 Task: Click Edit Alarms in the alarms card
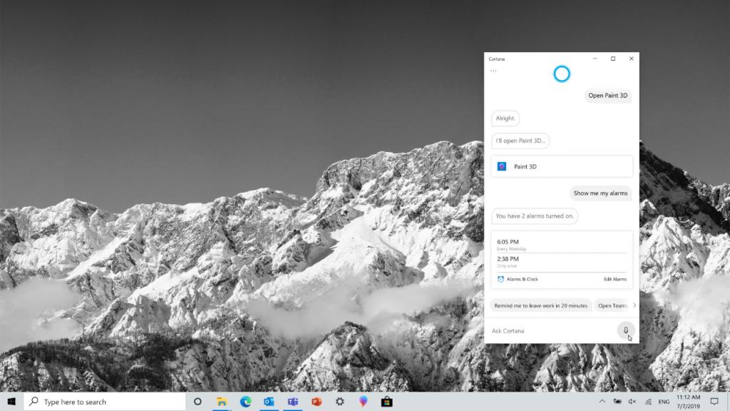[x=615, y=279]
